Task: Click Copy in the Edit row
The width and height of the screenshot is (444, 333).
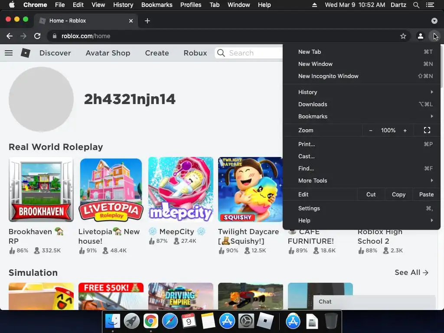Action: (399, 195)
